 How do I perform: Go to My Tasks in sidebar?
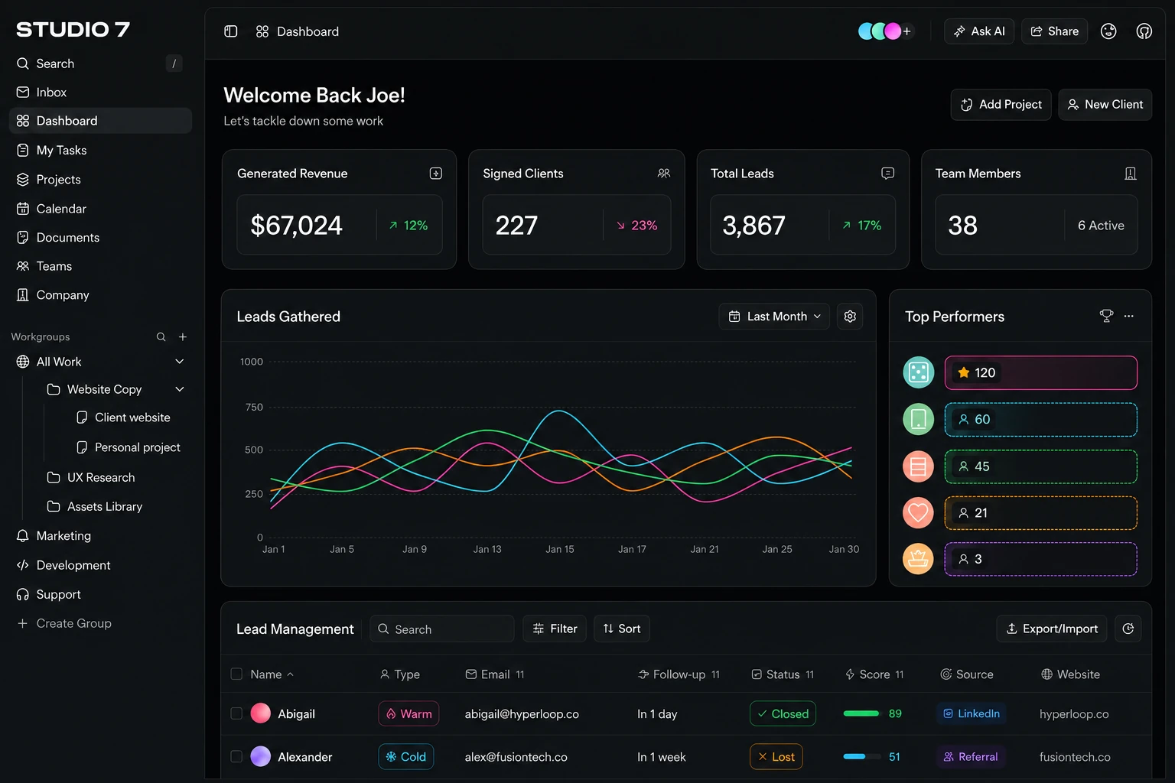[100, 151]
